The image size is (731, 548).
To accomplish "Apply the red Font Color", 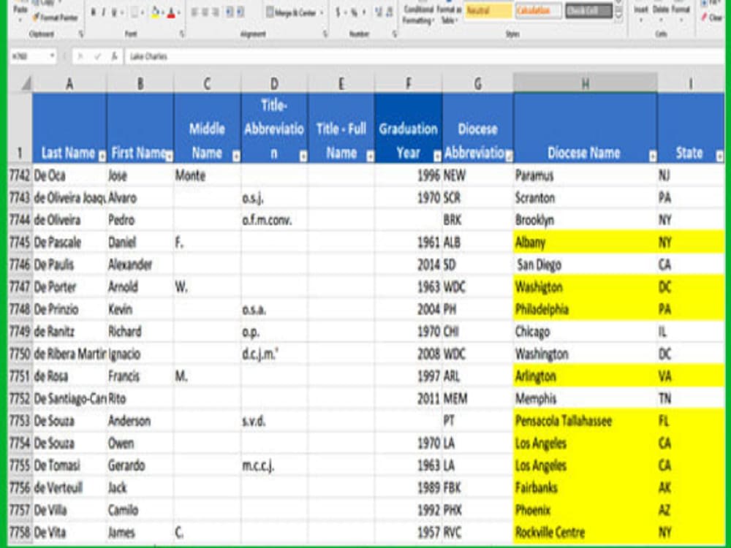I will coord(171,12).
